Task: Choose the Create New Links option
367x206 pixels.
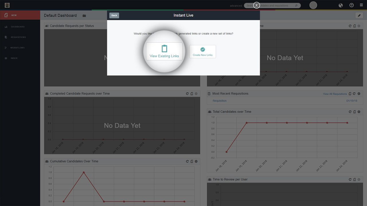Action: pos(203,51)
